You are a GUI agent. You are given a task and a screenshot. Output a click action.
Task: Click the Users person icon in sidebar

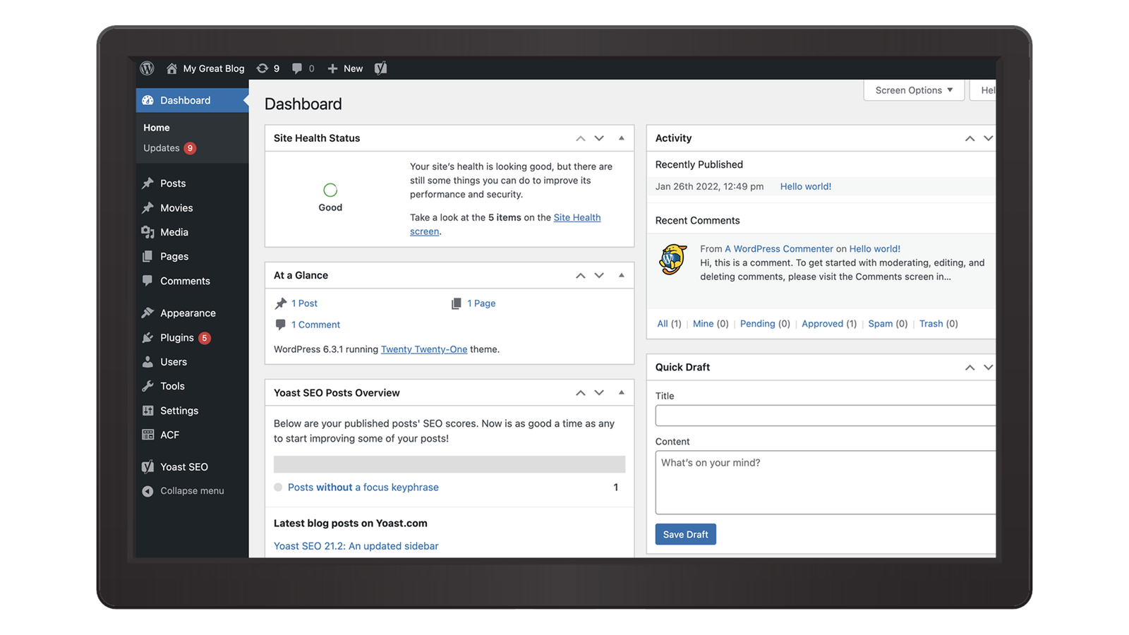pyautogui.click(x=147, y=362)
